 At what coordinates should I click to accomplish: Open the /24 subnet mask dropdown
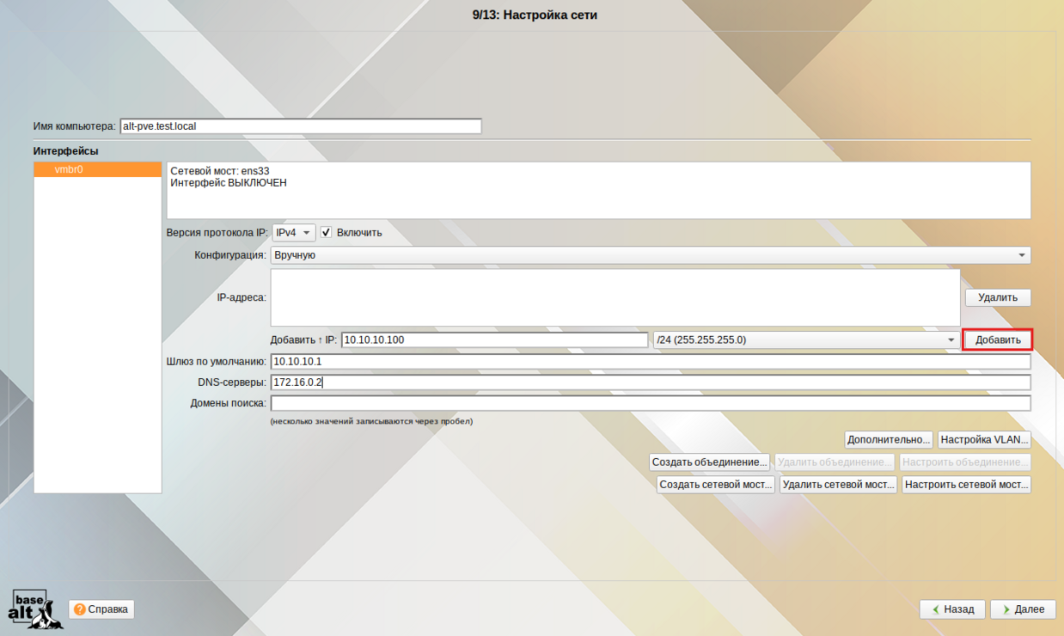click(x=805, y=340)
